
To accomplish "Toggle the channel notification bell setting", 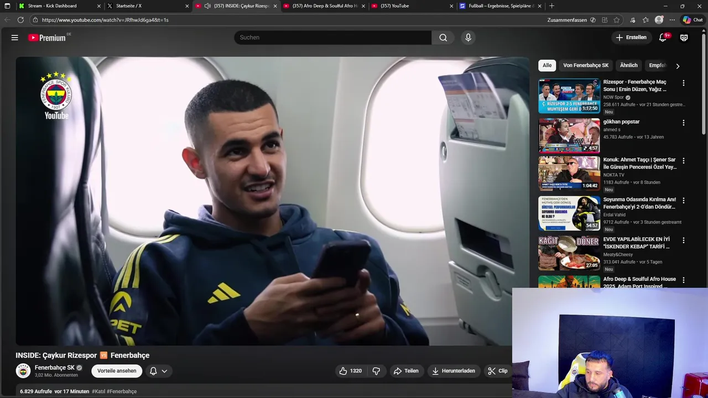I will point(153,371).
